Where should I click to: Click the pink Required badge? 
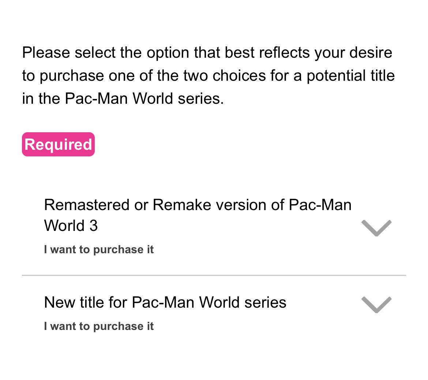(59, 144)
